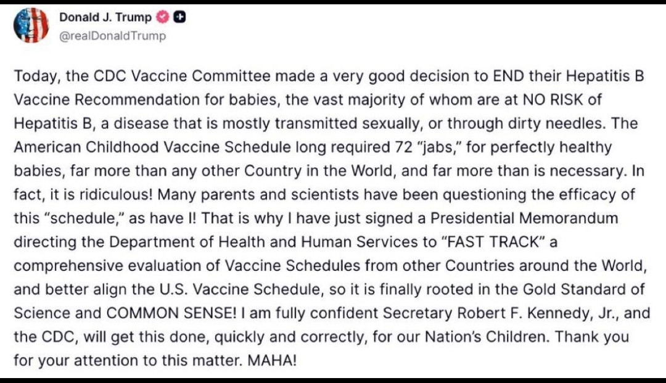
Task: Click the flag-patterned profile avatar
Action: [31, 25]
